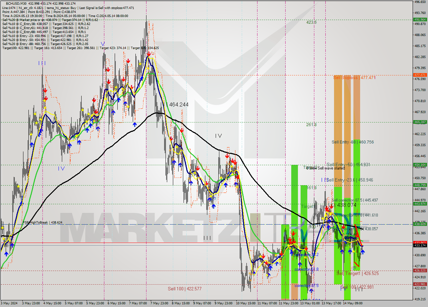The height and width of the screenshot is (307, 428).
Task: Click the '9 May 23:00' time label
Action: (223, 303)
